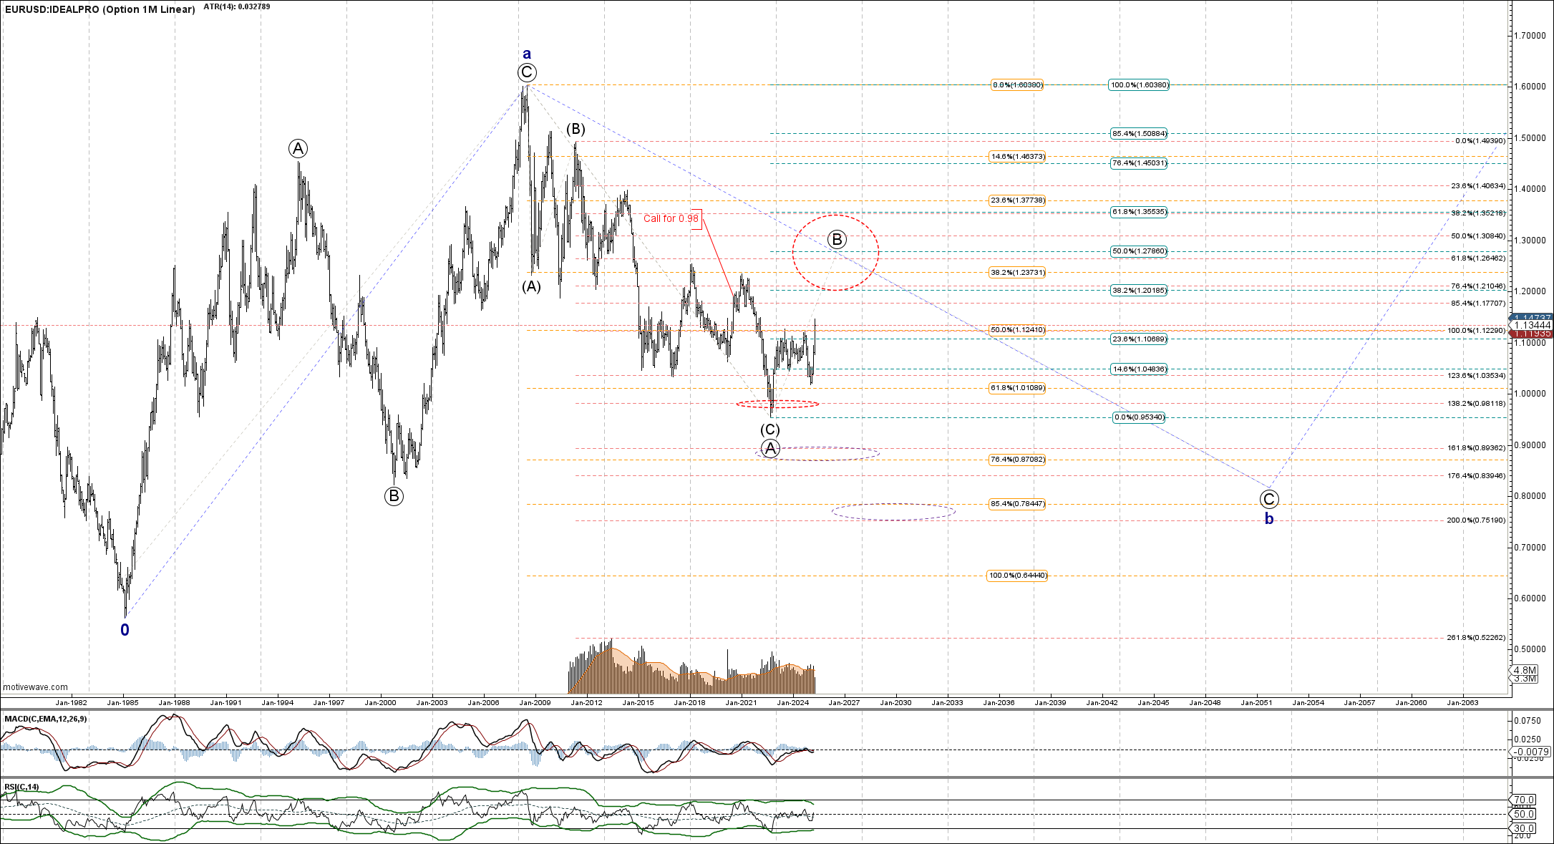Select the blue '0' wave origin label
Image resolution: width=1554 pixels, height=844 pixels.
coord(125,630)
